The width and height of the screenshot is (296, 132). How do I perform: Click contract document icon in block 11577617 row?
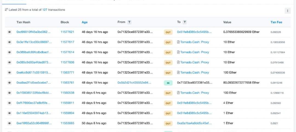178,42
